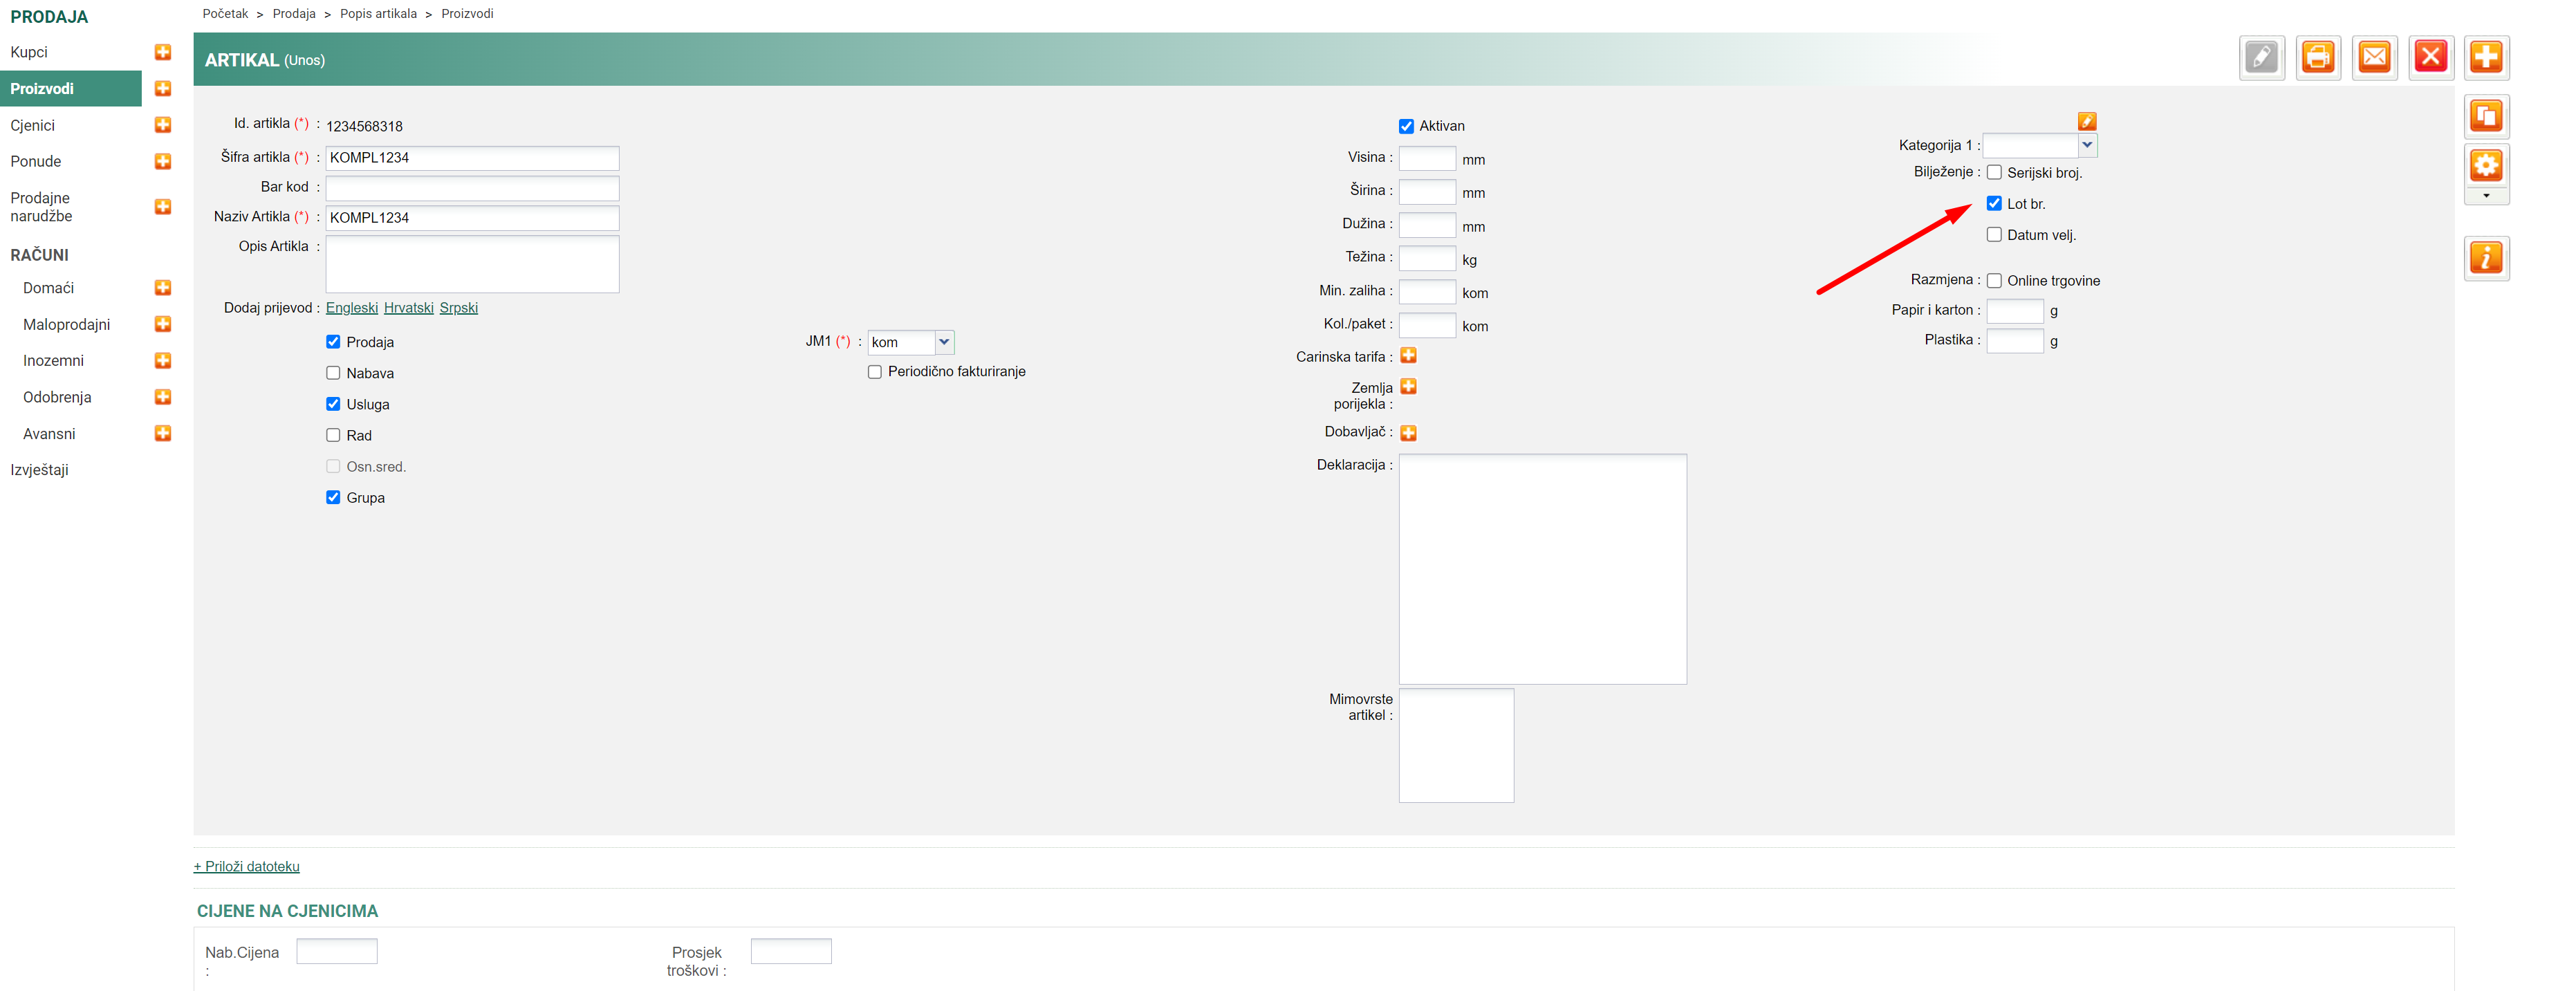Click the orange plus new record icon
The height and width of the screenshot is (991, 2576).
click(2486, 57)
